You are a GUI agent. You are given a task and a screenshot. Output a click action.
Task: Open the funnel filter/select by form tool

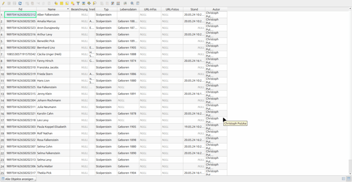coord(78,3)
